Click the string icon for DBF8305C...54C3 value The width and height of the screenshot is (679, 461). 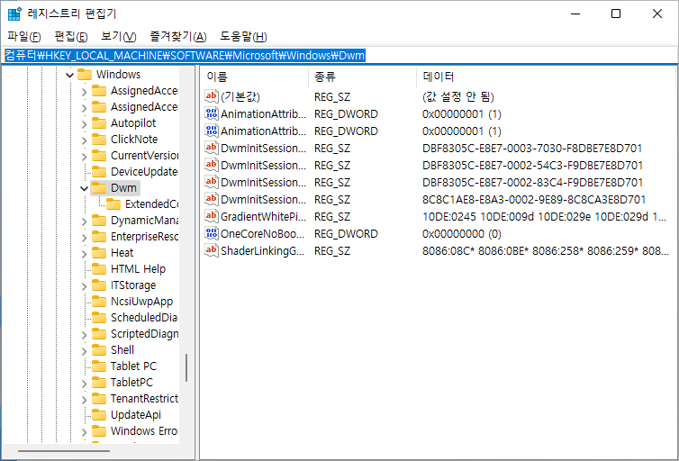click(x=212, y=165)
